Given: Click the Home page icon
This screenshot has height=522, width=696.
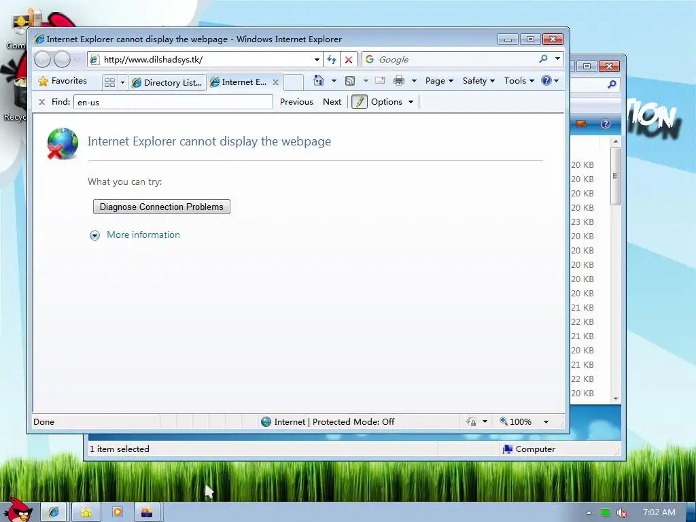Looking at the screenshot, I should (319, 80).
